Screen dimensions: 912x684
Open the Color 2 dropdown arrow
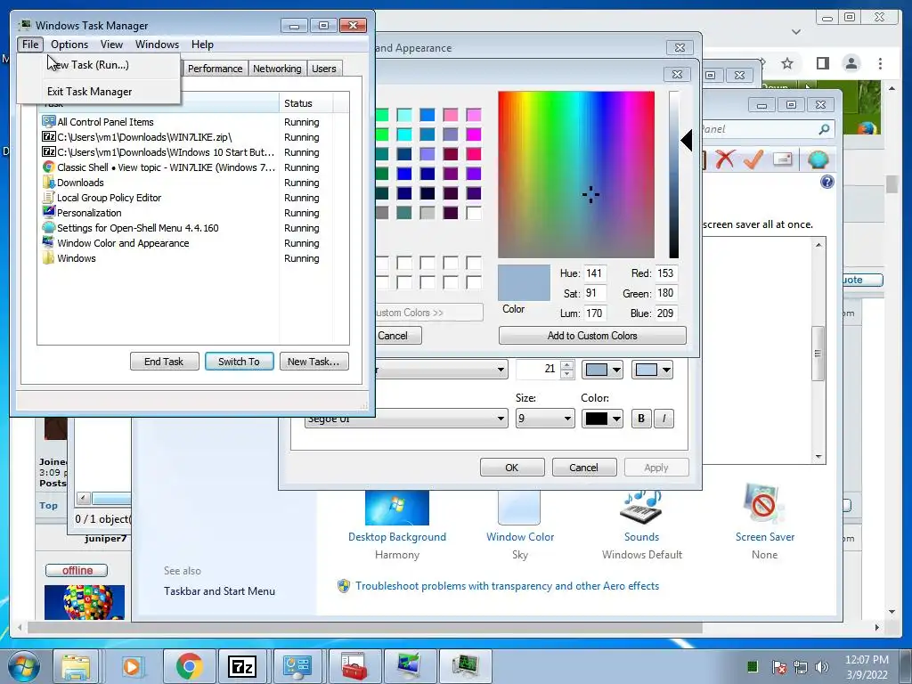point(666,370)
